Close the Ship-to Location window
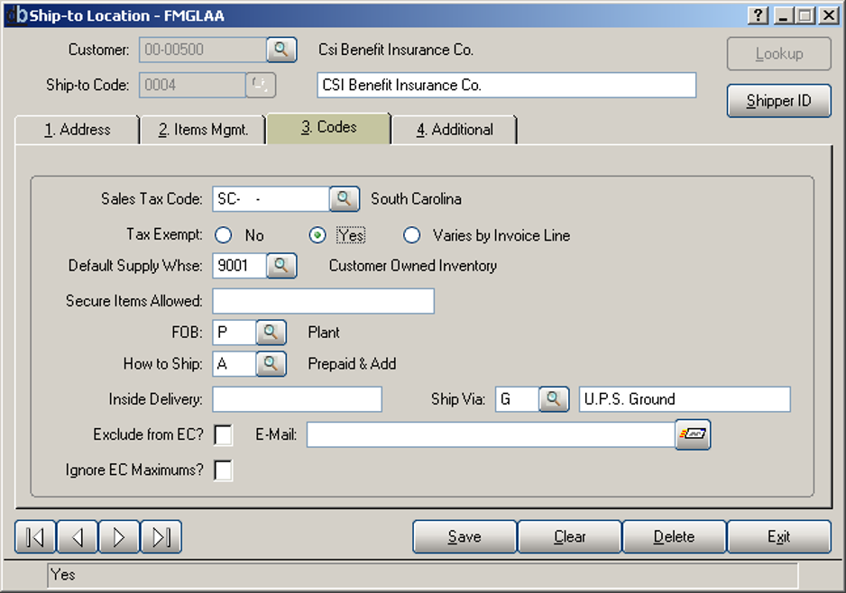Image resolution: width=846 pixels, height=593 pixels. [x=828, y=15]
